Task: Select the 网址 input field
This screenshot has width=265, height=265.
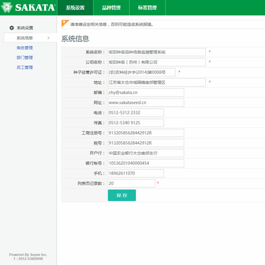Action: click(146, 102)
